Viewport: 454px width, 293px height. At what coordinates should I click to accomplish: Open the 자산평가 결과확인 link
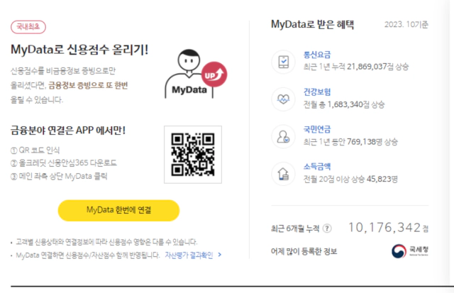tap(189, 255)
